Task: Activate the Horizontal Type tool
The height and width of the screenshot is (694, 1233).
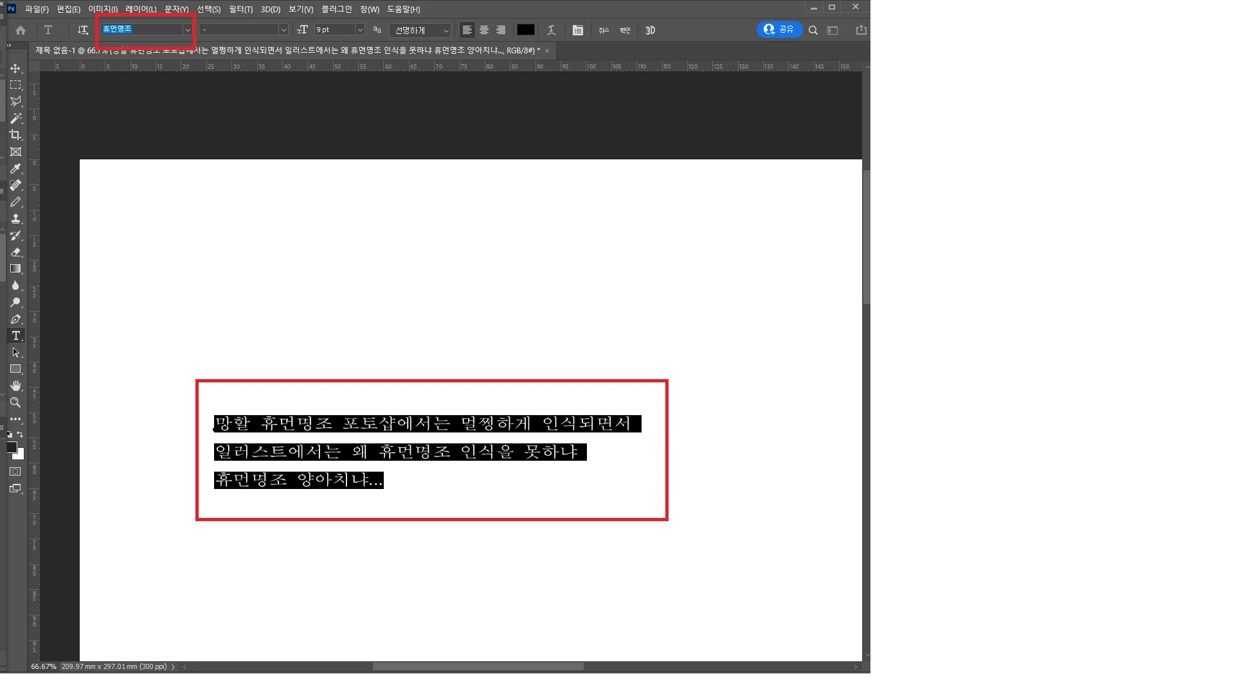Action: coord(15,335)
